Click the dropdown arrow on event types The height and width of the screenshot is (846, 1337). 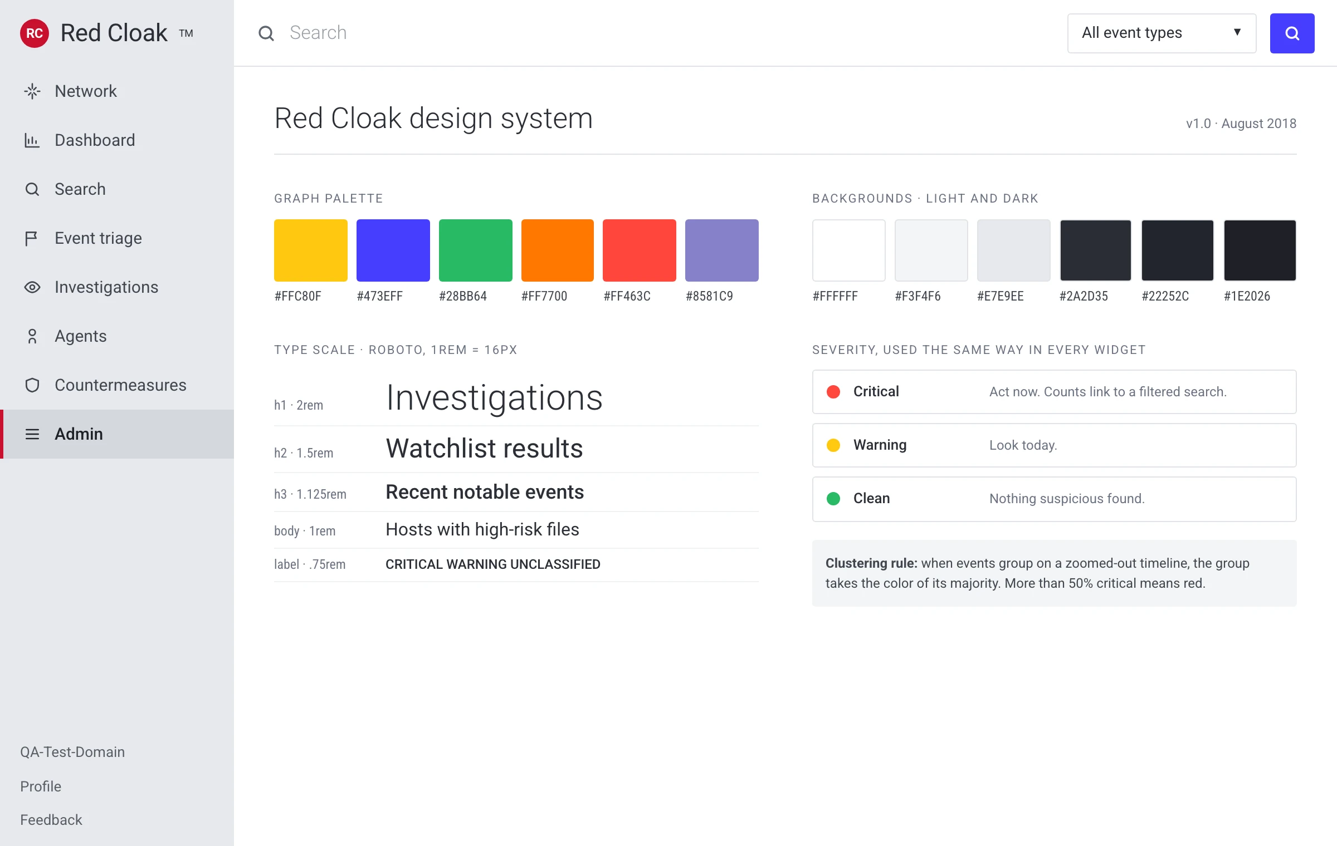click(x=1237, y=32)
